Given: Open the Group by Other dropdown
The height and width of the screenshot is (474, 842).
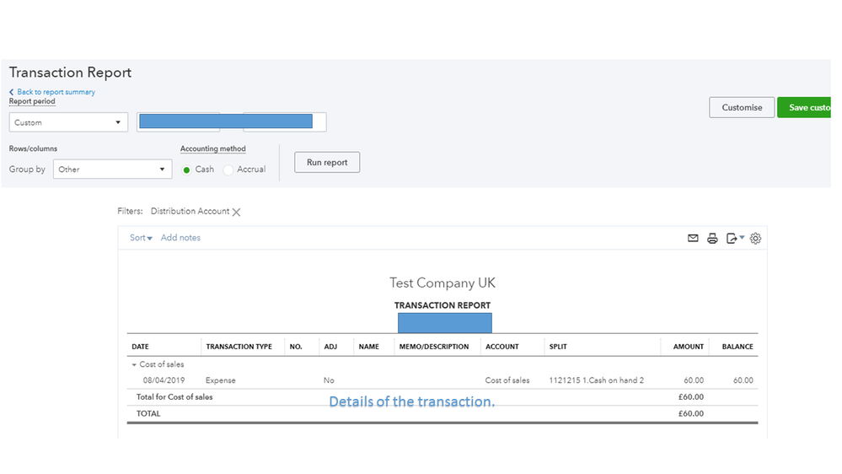Looking at the screenshot, I should pos(112,170).
